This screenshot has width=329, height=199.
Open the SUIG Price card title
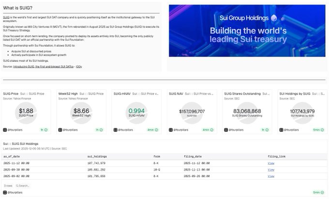click(11, 94)
